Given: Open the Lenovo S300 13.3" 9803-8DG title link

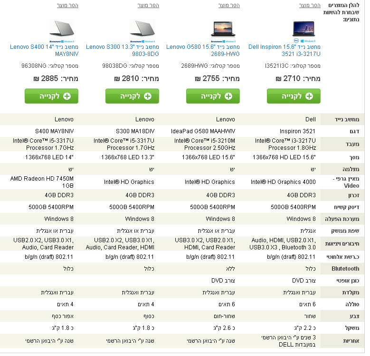Looking at the screenshot, I should tap(123, 51).
